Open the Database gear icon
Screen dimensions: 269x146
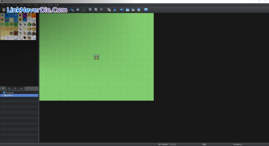coord(109,10)
